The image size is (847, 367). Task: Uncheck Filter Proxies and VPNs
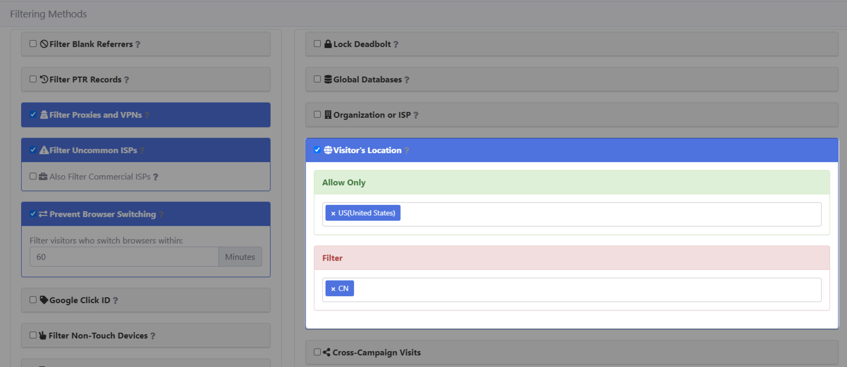[33, 115]
